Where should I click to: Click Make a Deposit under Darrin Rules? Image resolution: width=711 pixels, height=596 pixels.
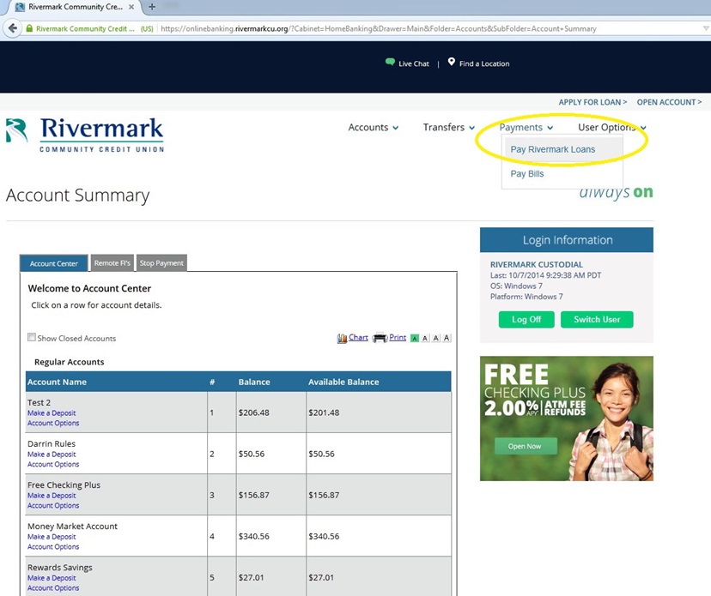tap(52, 455)
